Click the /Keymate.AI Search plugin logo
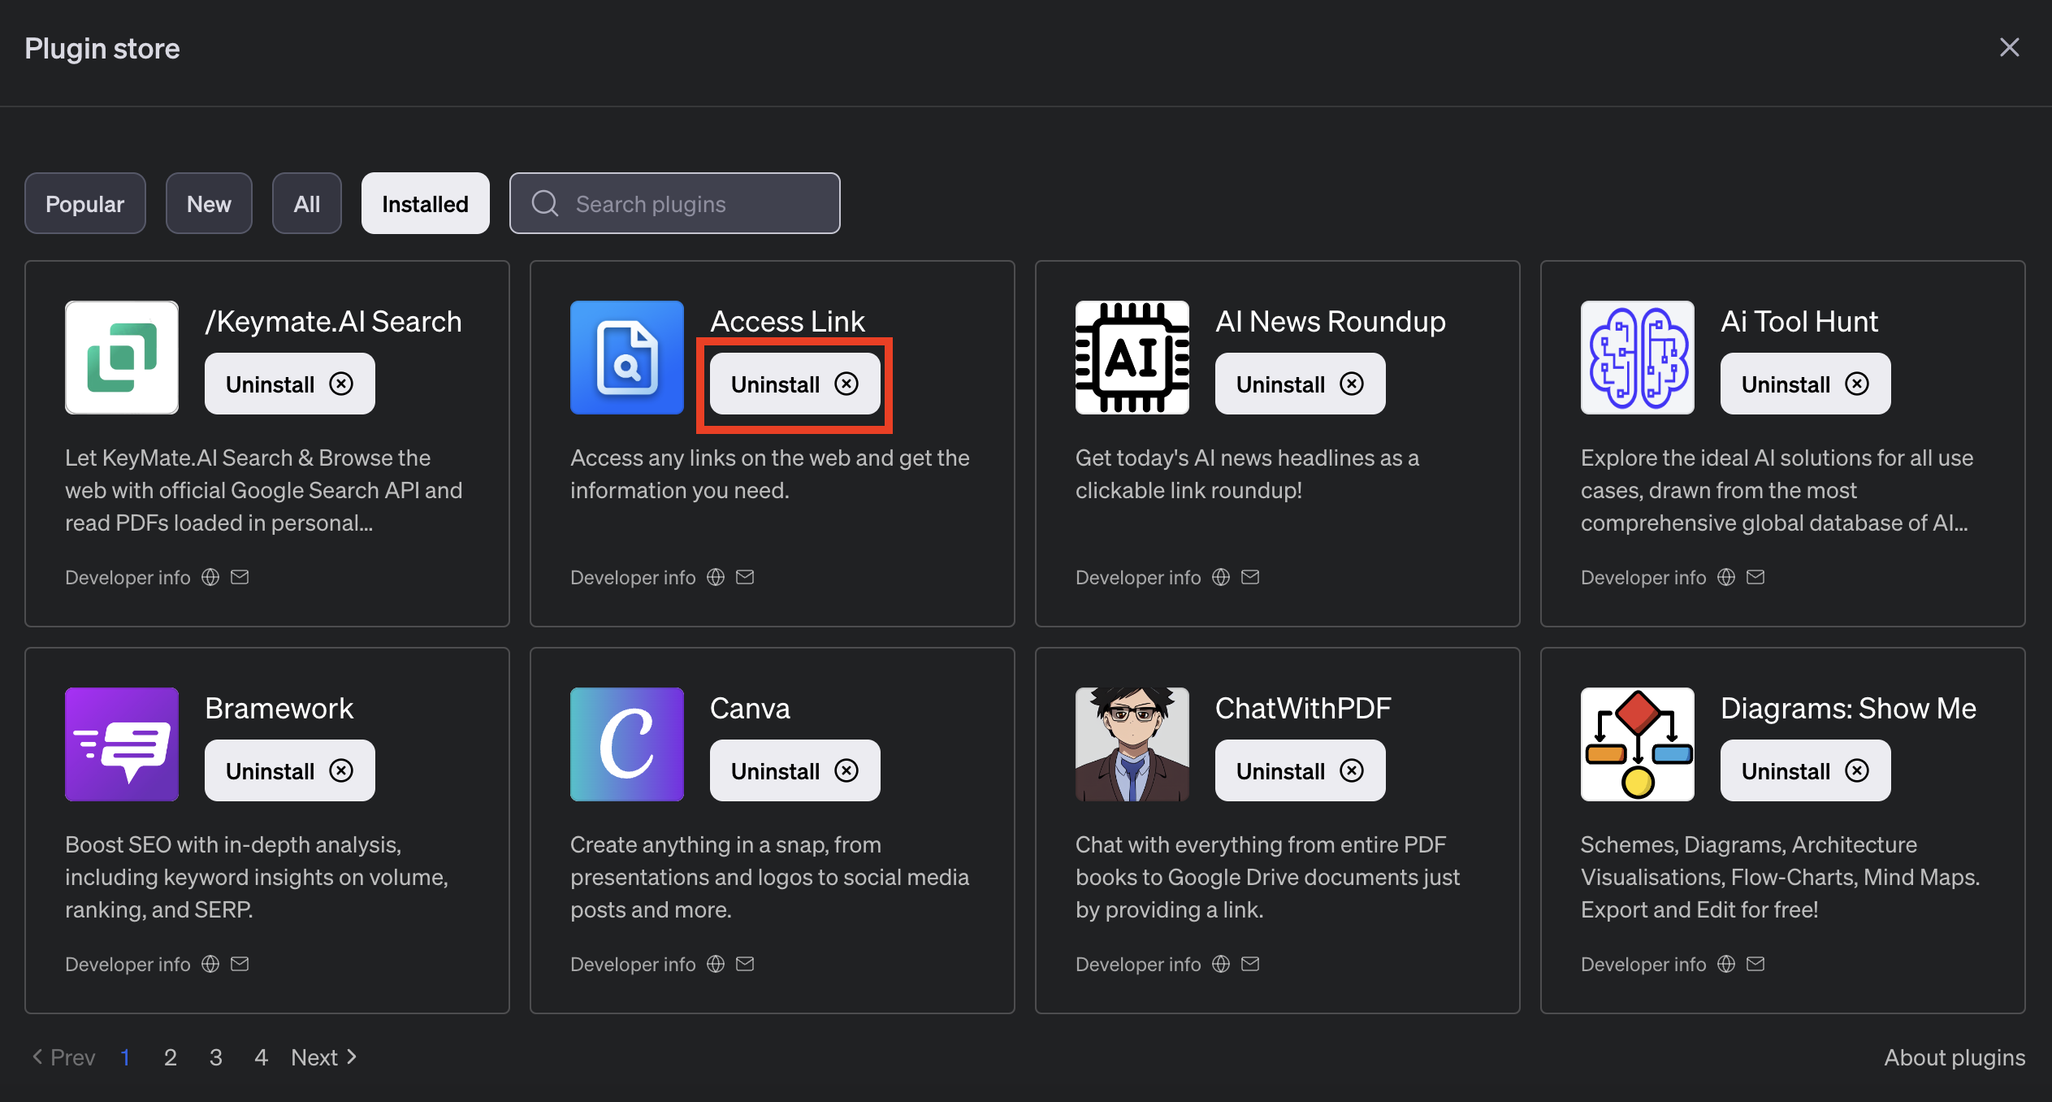 point(121,357)
